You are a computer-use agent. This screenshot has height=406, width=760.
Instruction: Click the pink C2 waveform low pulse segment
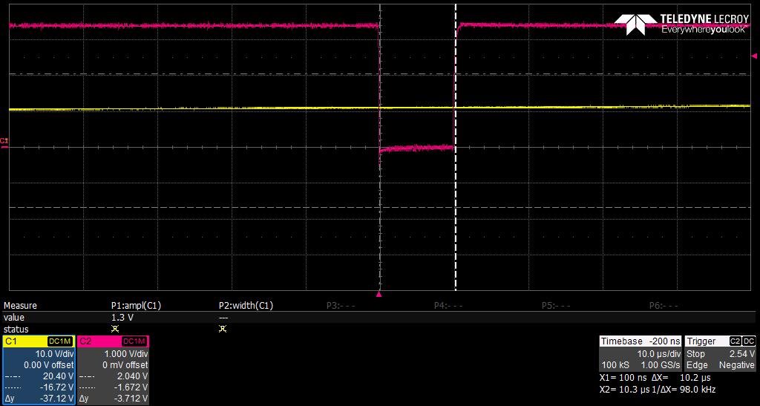click(417, 147)
